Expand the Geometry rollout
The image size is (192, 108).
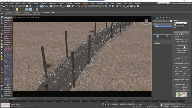tap(162, 43)
